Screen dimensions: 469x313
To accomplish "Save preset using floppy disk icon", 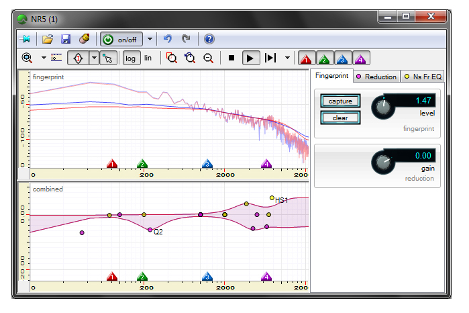I will [66, 39].
